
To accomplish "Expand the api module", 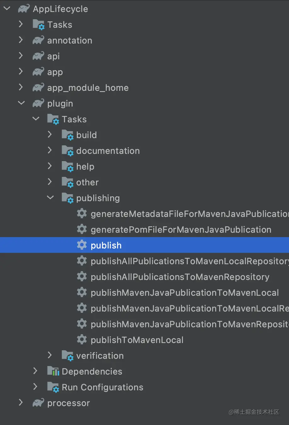I will pyautogui.click(x=21, y=55).
